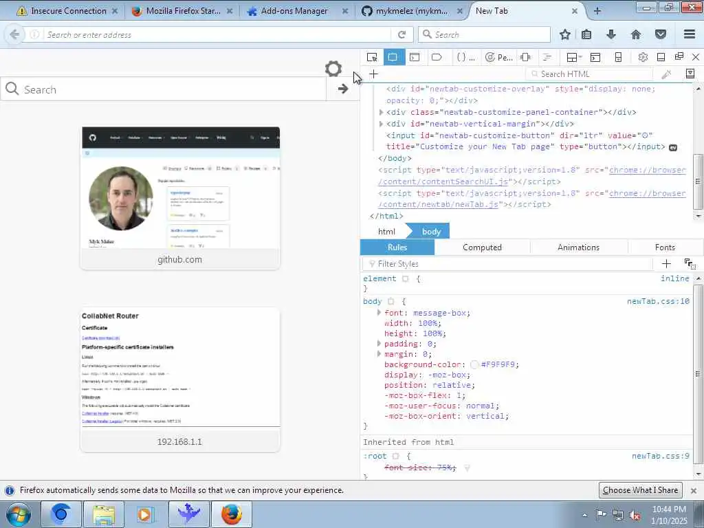Toggle Responsive Design Mode icon
Screen dimensions: 704x528
(x=618, y=57)
